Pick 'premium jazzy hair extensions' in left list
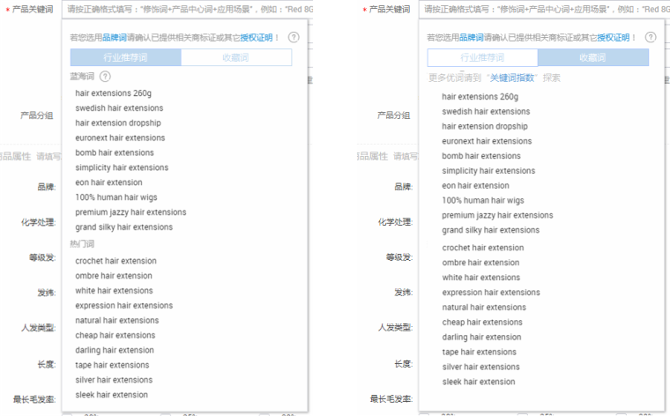This screenshot has width=670, height=416. tap(130, 212)
